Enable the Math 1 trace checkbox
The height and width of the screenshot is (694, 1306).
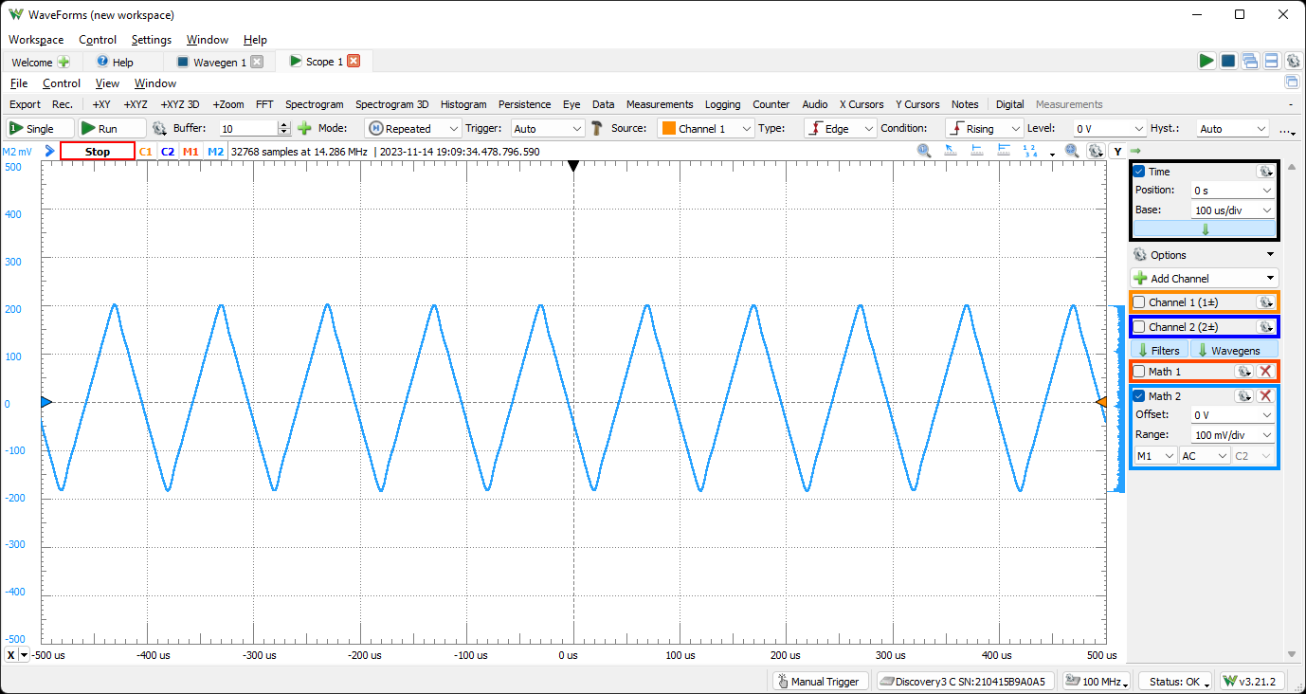[x=1139, y=371]
